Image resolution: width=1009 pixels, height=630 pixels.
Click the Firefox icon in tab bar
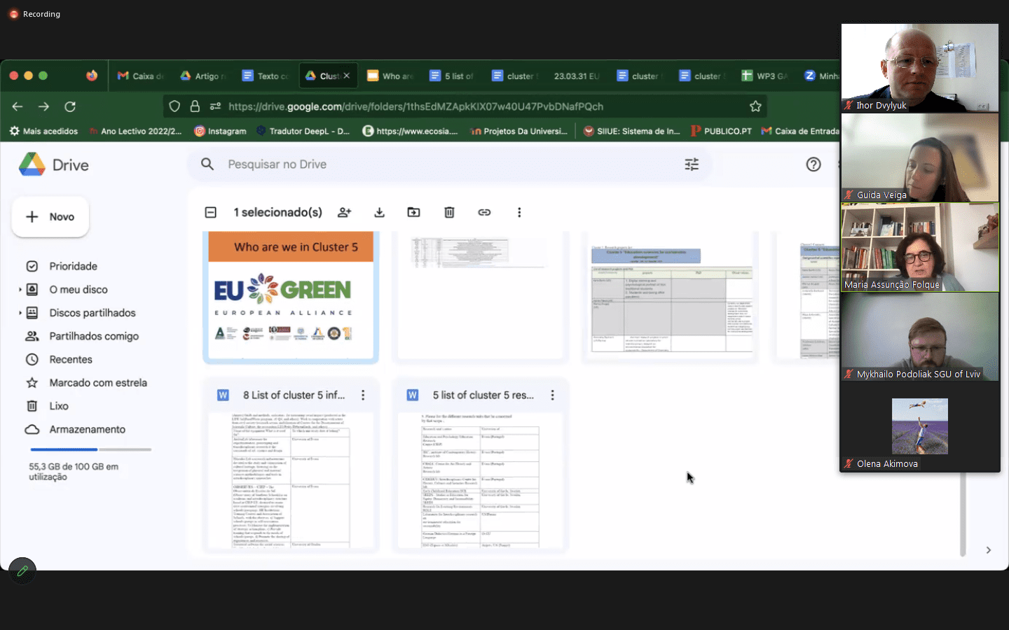(92, 76)
